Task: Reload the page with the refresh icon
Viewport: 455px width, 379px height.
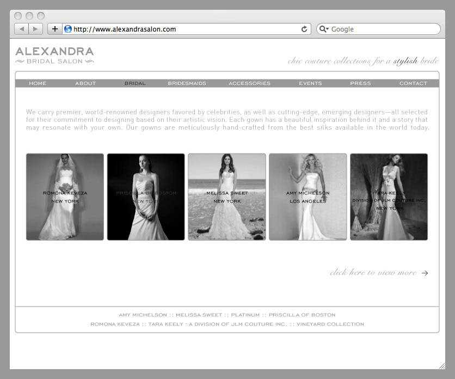Action: tap(304, 29)
